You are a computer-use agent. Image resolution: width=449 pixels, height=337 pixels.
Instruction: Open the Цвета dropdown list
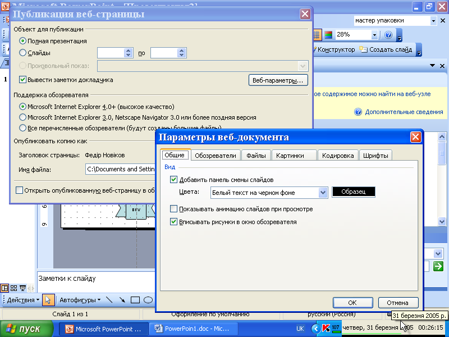coord(323,193)
